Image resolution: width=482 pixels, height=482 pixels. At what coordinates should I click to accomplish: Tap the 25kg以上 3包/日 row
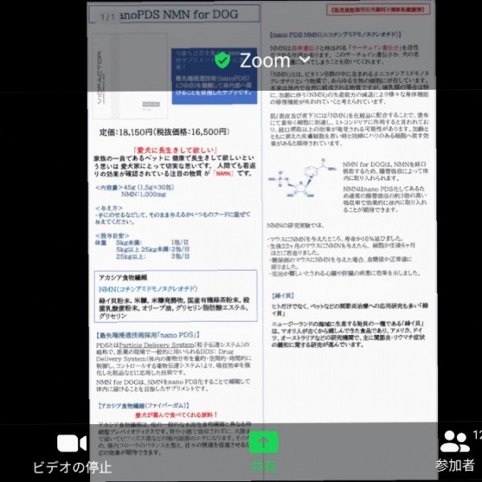[x=153, y=256]
